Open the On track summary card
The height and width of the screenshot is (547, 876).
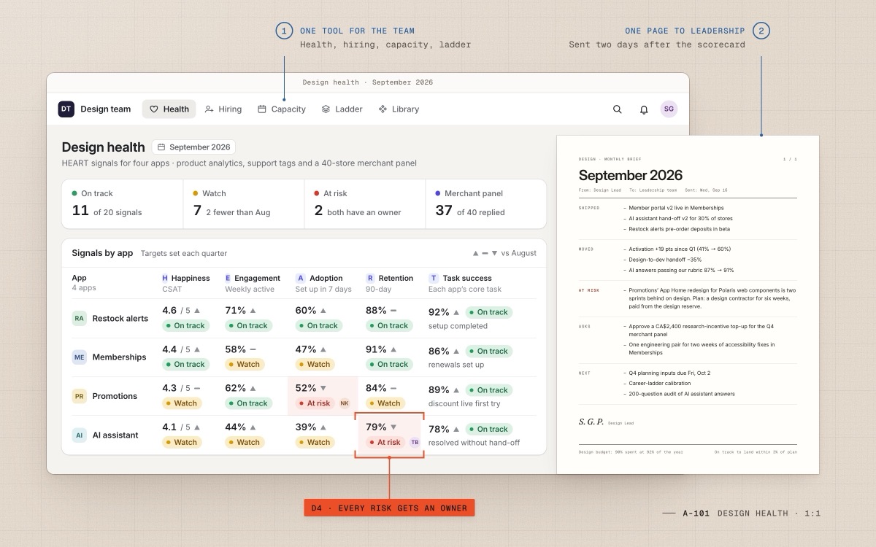pyautogui.click(x=123, y=203)
